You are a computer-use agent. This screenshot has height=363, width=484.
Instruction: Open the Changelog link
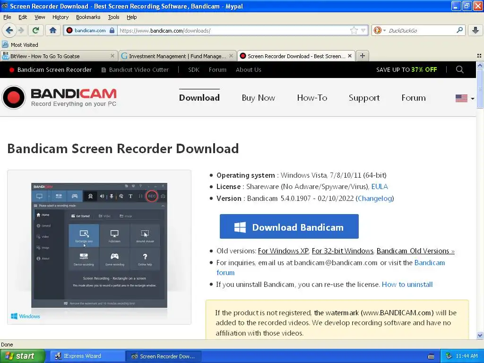coord(375,198)
